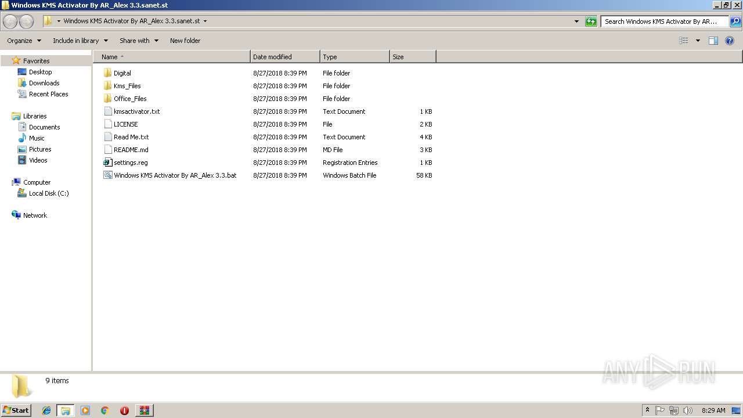Launch Google Chrome from taskbar
Viewport: 743px width, 418px height.
click(x=105, y=410)
